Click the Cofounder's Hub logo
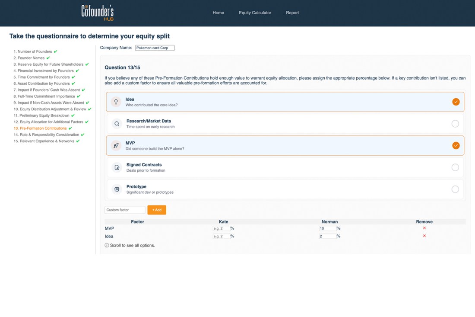475x317 pixels. tap(97, 13)
